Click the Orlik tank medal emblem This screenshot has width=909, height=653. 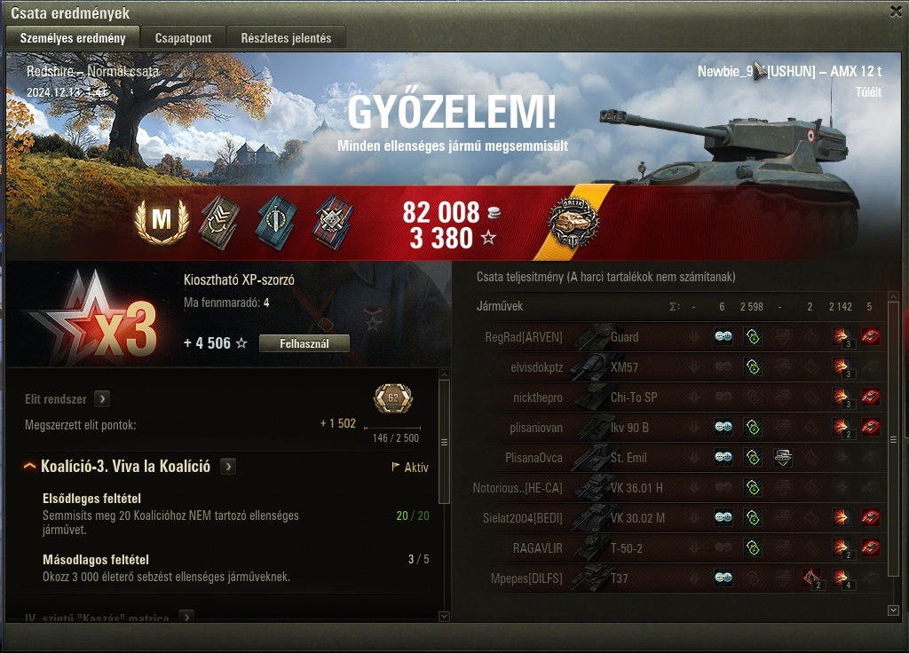(573, 222)
